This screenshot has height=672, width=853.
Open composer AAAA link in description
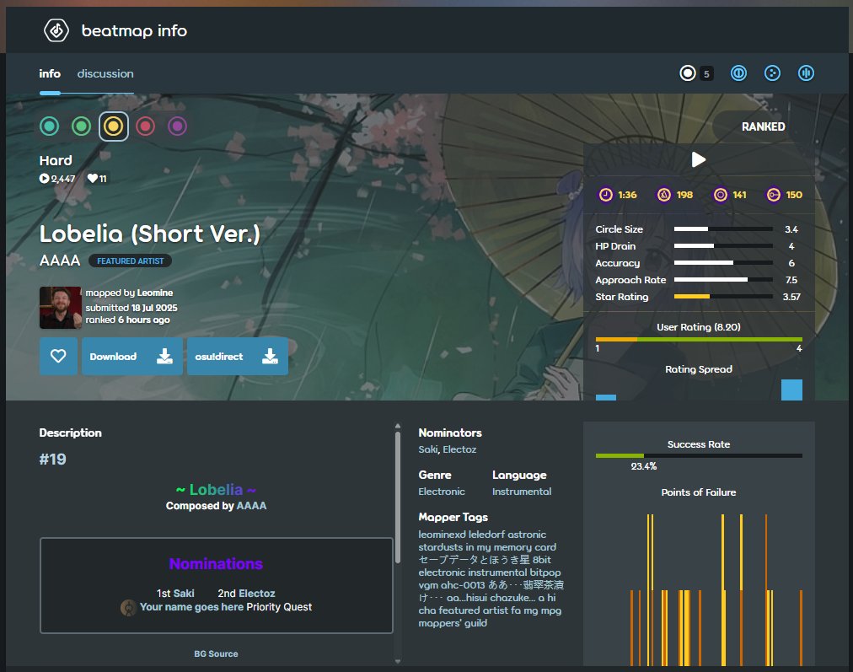coord(251,506)
